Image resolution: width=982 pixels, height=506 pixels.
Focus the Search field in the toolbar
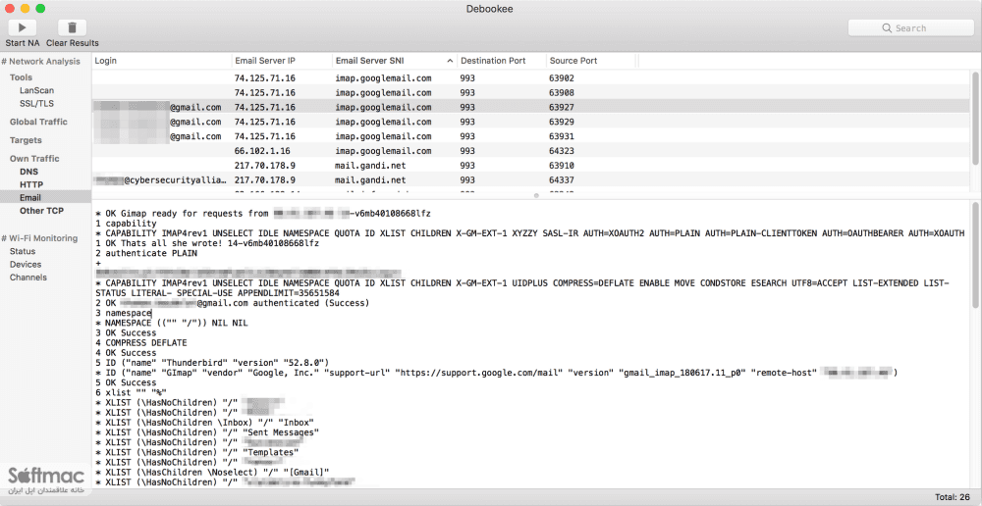click(x=910, y=28)
